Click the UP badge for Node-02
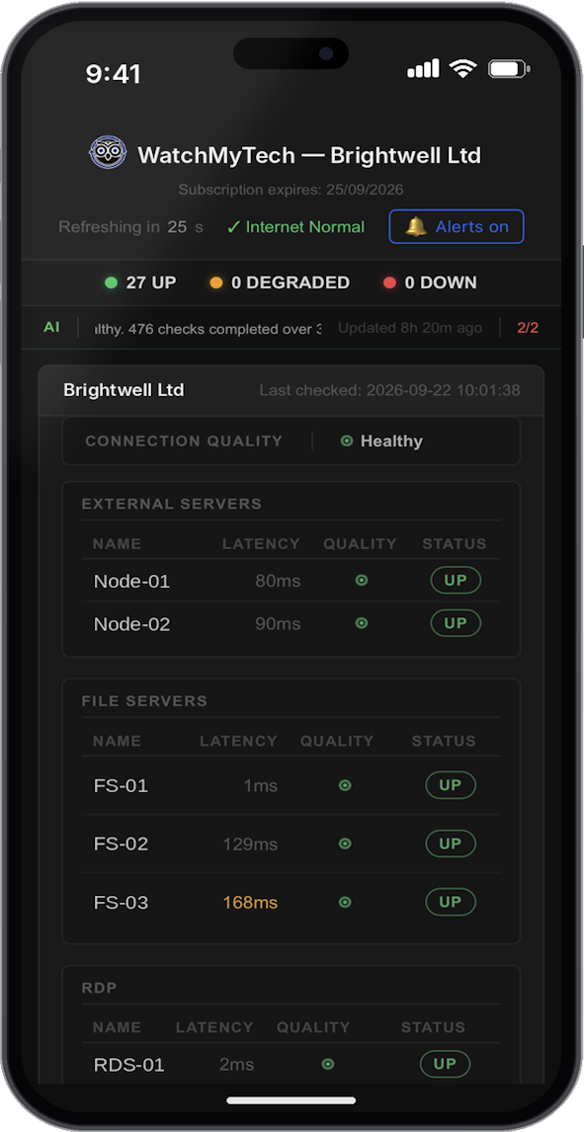 (x=456, y=623)
